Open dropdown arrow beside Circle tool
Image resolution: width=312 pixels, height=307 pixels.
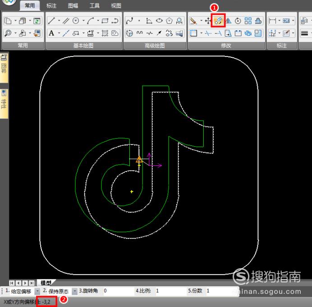point(83,20)
